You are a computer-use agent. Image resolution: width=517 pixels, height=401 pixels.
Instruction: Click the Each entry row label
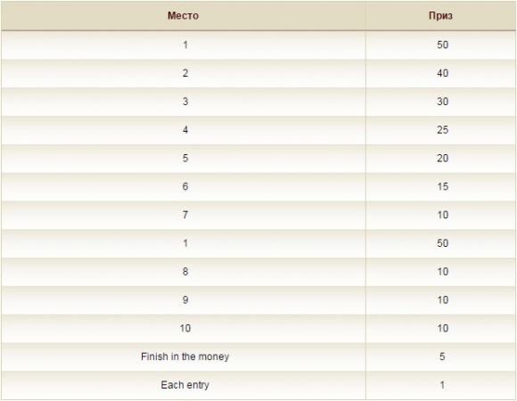tap(185, 385)
